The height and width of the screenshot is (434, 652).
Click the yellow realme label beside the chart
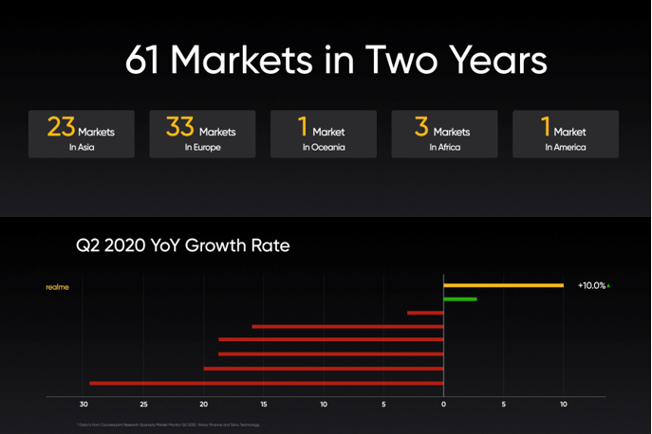coord(57,287)
